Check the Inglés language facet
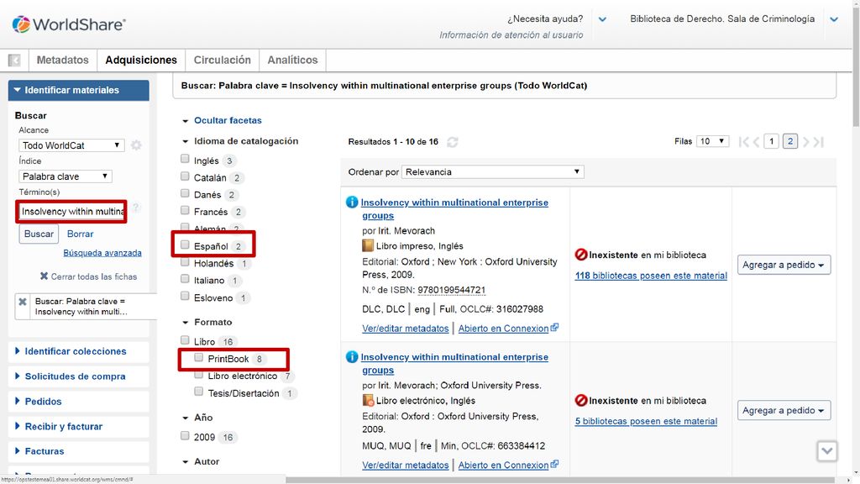 coord(185,159)
